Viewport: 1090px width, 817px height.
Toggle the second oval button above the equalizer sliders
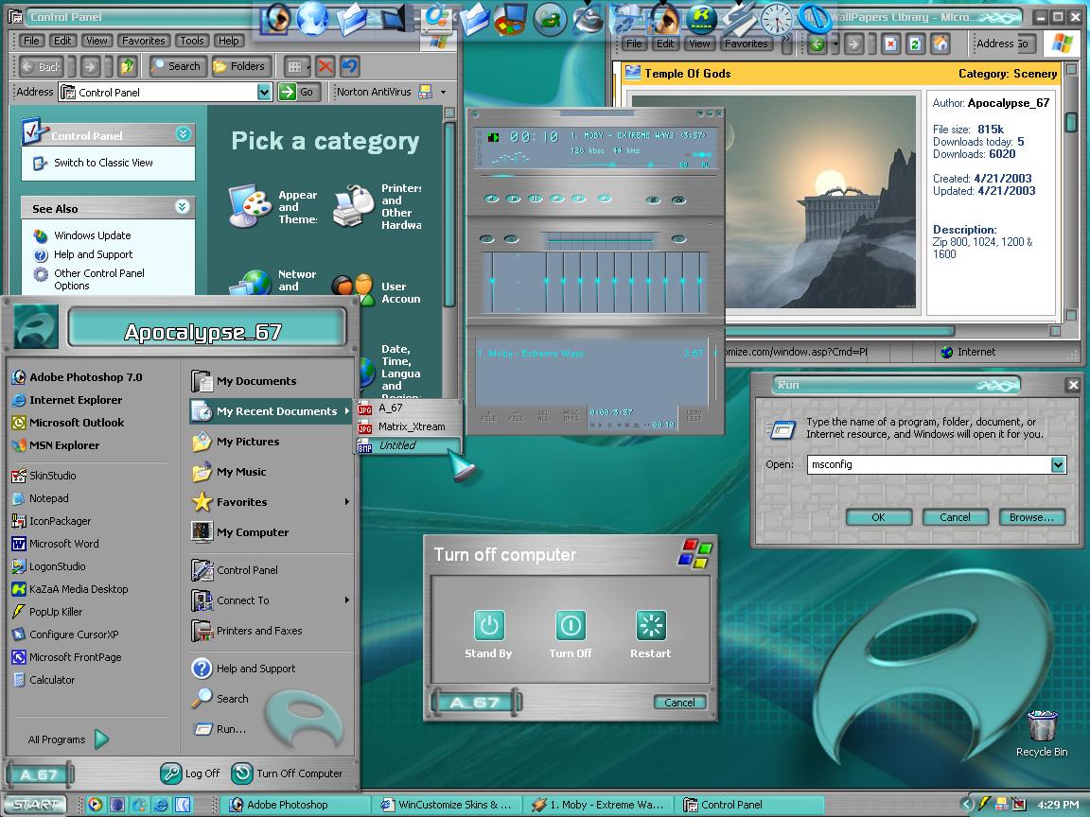[511, 239]
